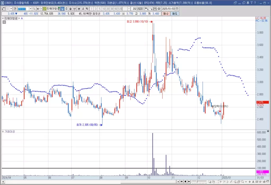Click the 매도 sell button
Screen dimensions: 271x185
[175, 14]
